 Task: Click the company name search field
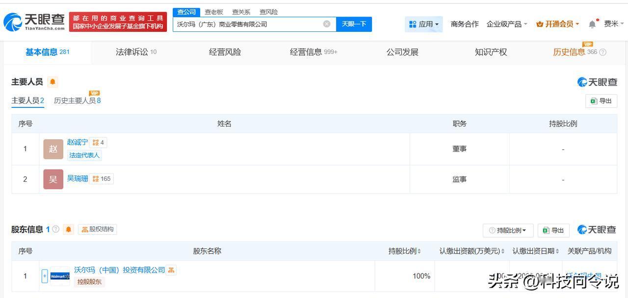click(254, 24)
